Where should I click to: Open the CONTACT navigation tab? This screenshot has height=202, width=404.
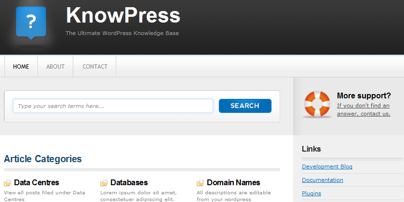95,66
